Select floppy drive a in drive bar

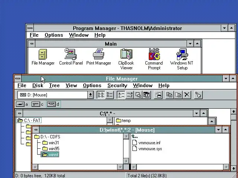coord(22,104)
